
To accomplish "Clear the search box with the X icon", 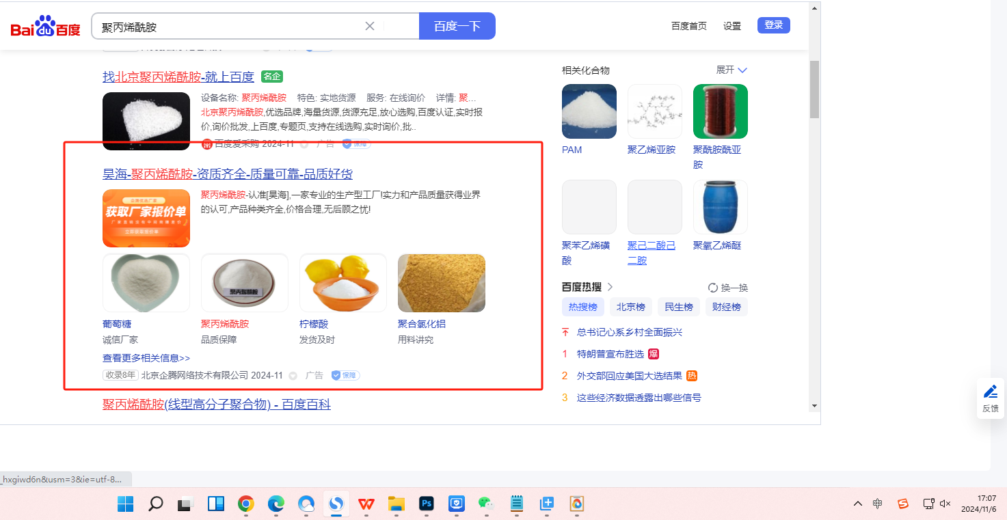I will coord(370,26).
